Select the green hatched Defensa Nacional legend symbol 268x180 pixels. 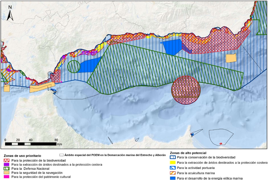7,169
